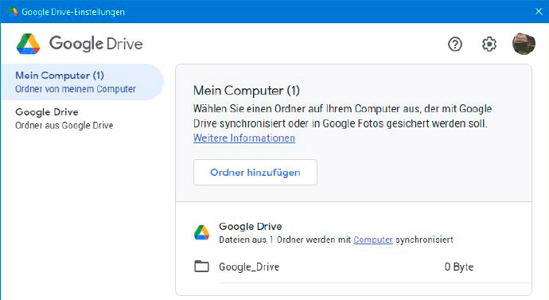Click the Google Drive logo in header

pyautogui.click(x=80, y=44)
